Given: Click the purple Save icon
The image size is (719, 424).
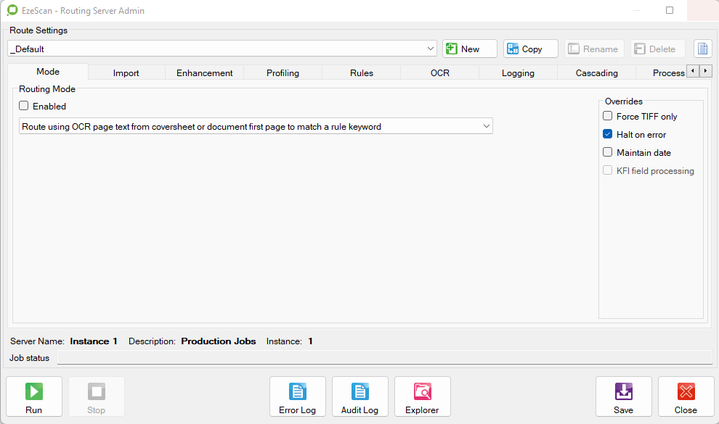Looking at the screenshot, I should (x=623, y=392).
